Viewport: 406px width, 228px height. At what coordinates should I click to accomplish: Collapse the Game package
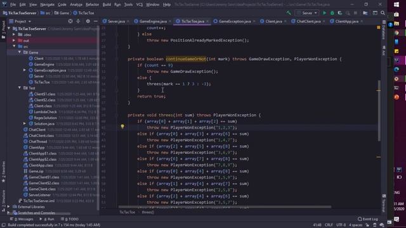point(20,52)
